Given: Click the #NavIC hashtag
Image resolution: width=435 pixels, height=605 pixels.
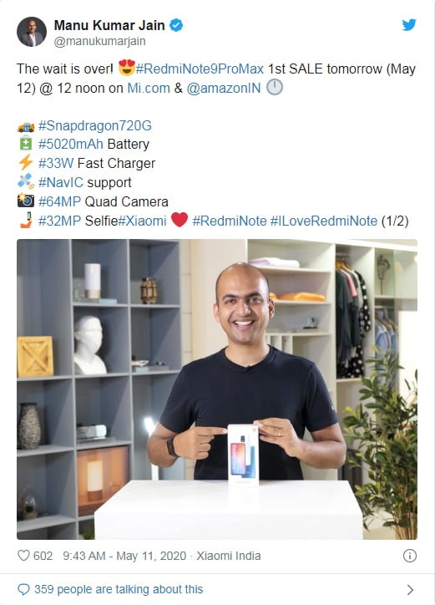Looking at the screenshot, I should (x=61, y=182).
